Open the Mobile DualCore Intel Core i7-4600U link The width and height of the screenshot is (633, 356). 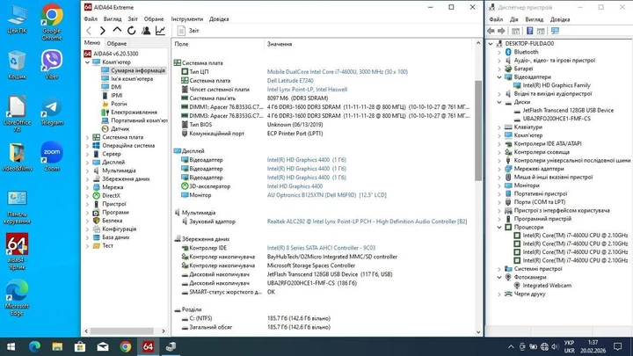[x=338, y=71]
